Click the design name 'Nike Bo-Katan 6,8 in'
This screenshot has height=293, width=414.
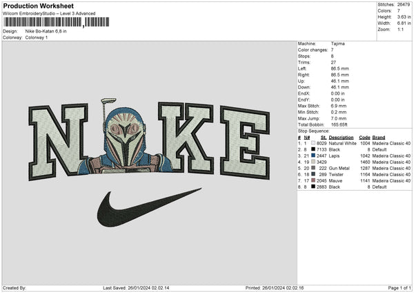point(46,31)
